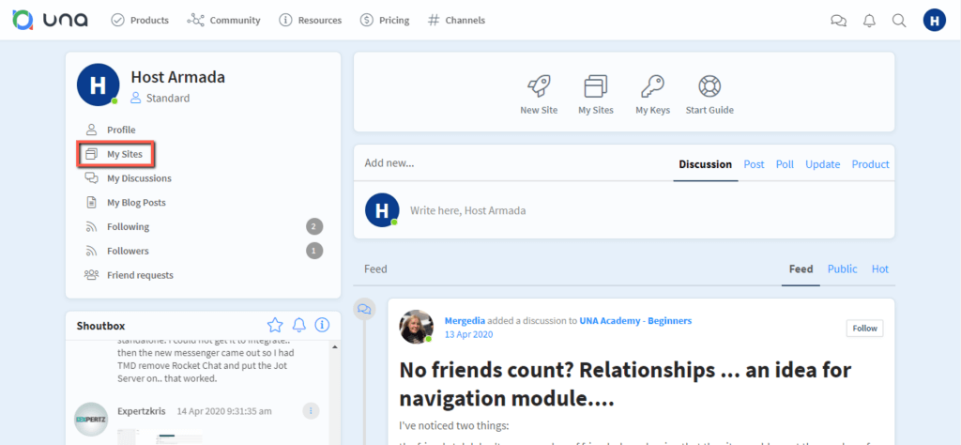Open Start Guide lifebuoy icon
The height and width of the screenshot is (445, 961).
pyautogui.click(x=709, y=87)
